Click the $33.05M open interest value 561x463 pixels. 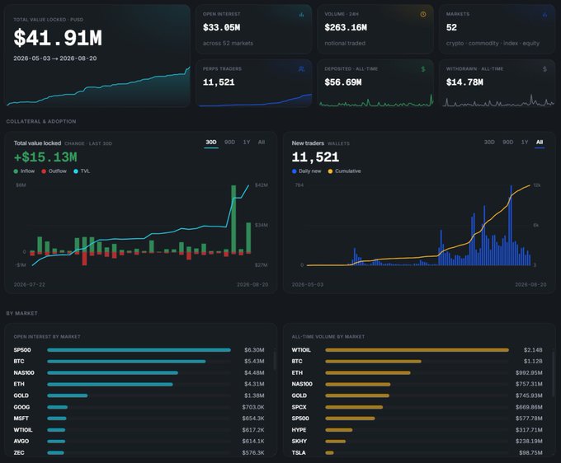(x=221, y=27)
